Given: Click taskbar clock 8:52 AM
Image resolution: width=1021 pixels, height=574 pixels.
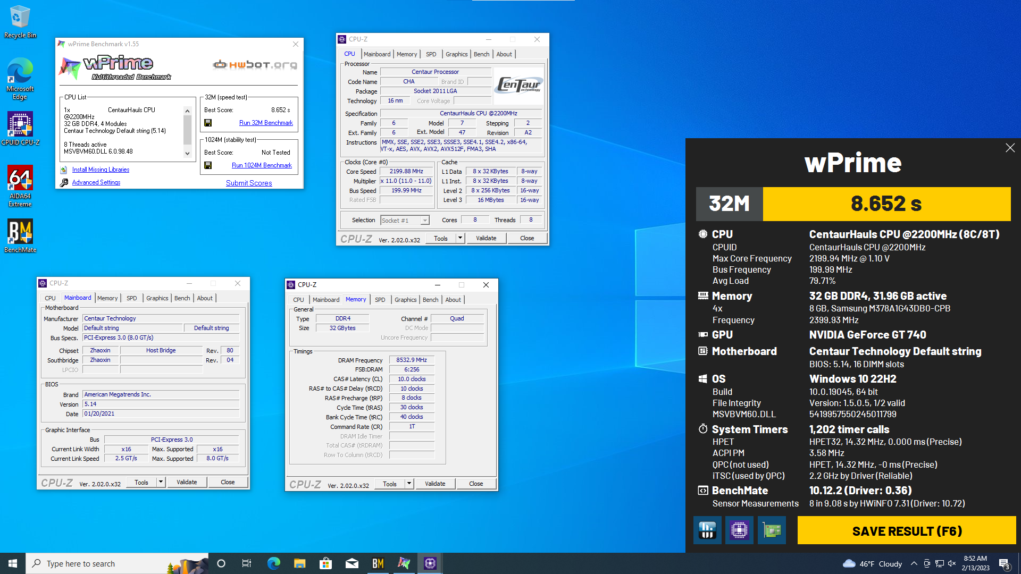Looking at the screenshot, I should 975,563.
